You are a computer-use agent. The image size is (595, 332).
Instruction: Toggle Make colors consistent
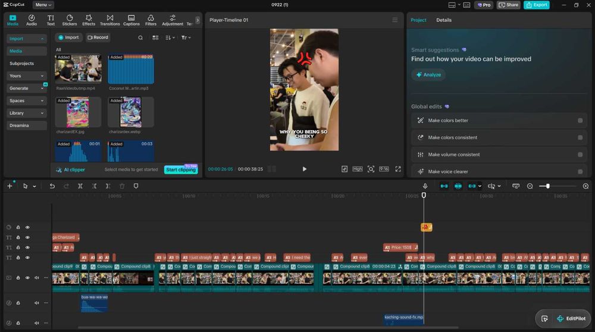[580, 137]
